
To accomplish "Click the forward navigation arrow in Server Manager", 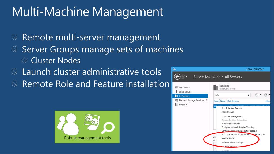I will (183, 77).
